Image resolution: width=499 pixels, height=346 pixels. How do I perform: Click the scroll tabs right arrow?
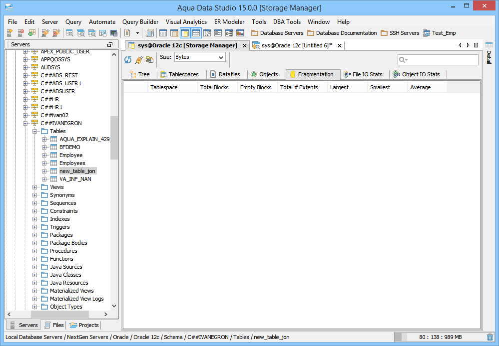(x=468, y=45)
